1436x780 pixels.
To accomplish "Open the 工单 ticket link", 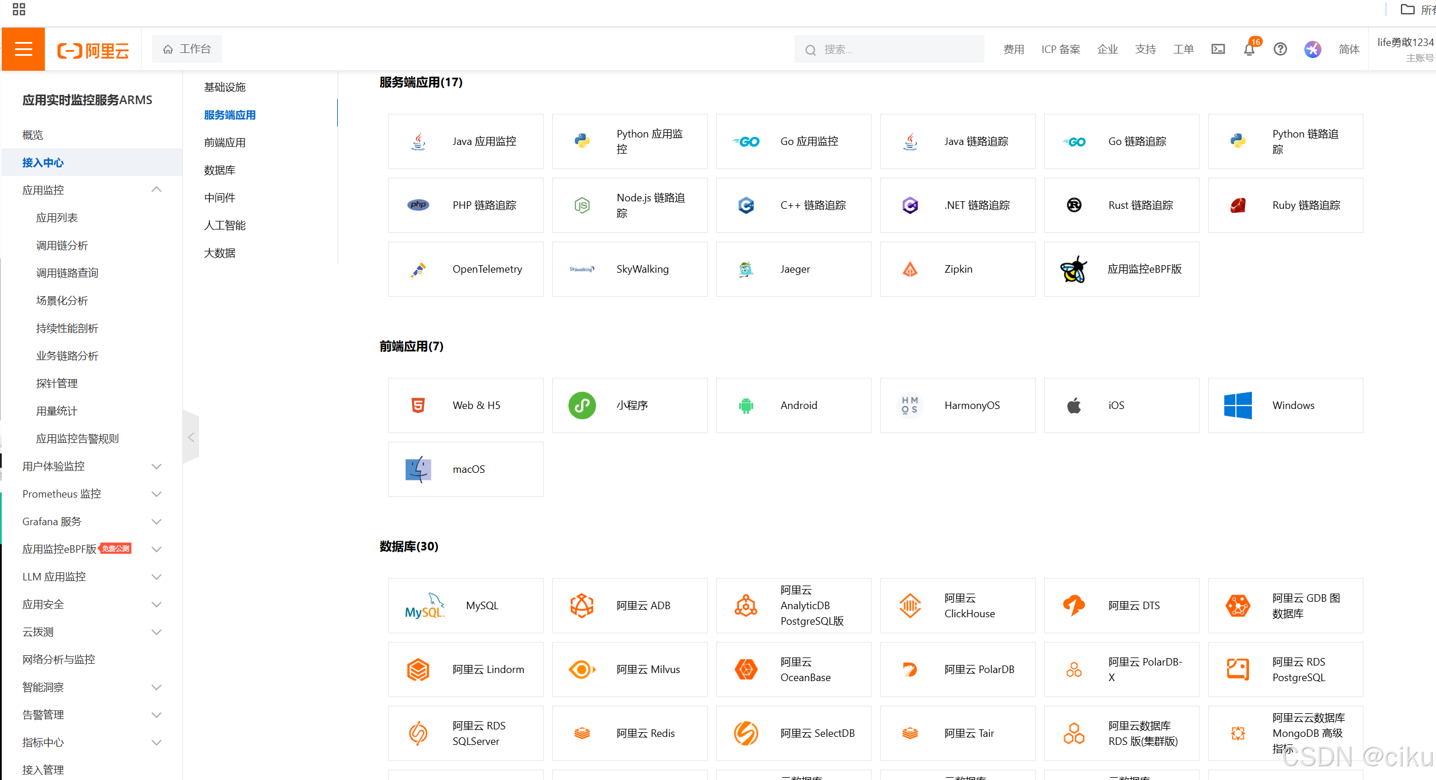I will 1183,49.
